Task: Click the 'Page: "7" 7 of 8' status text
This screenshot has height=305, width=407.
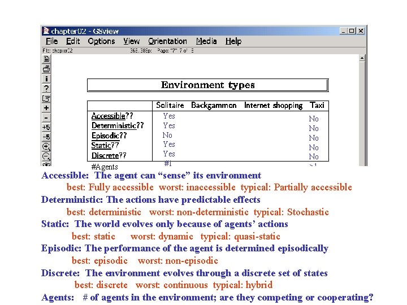Action: coord(175,51)
